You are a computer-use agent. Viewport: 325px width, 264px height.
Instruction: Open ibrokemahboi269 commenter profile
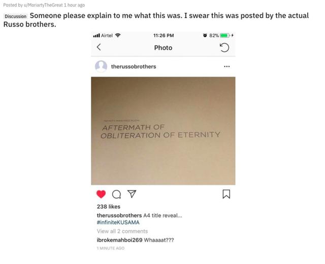[x=120, y=240]
